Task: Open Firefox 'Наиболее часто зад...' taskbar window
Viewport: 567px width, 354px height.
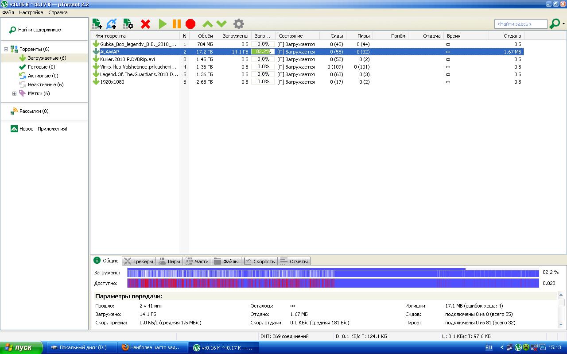Action: 153,347
